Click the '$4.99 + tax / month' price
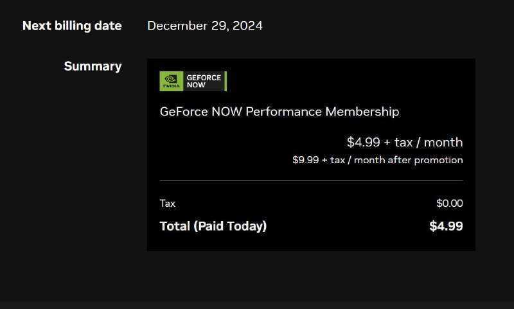514x309 pixels. [x=405, y=142]
